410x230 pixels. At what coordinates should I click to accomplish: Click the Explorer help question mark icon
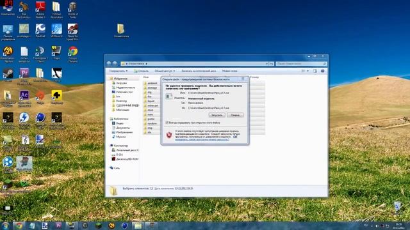coord(323,71)
